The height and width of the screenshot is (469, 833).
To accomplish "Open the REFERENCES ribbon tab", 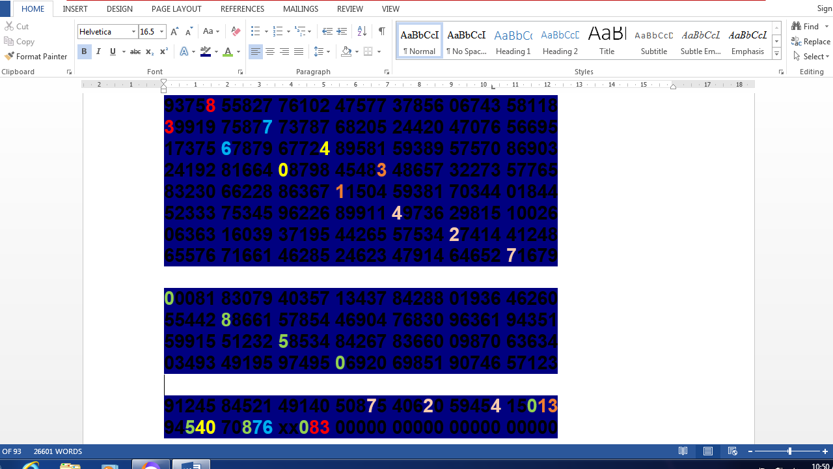I will click(x=242, y=9).
